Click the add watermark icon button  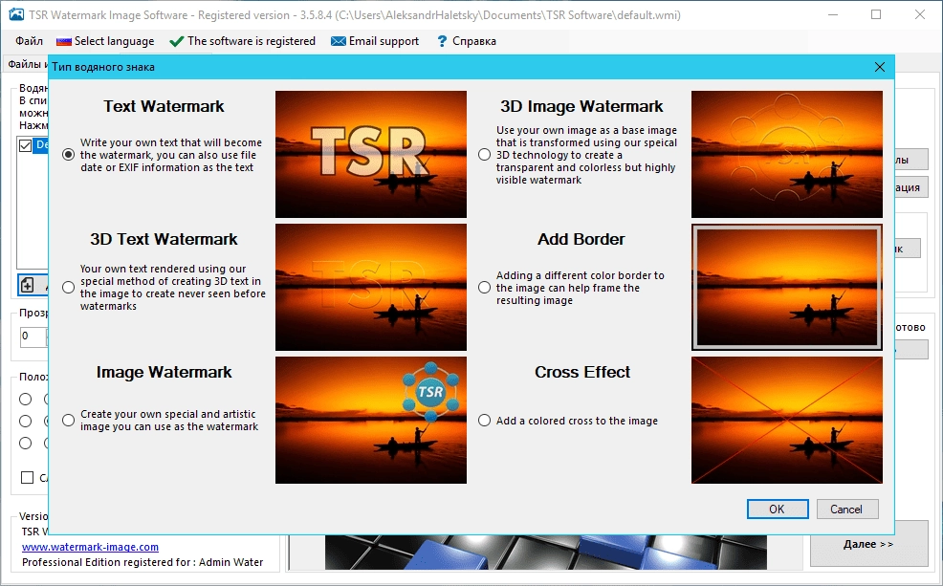tap(27, 285)
